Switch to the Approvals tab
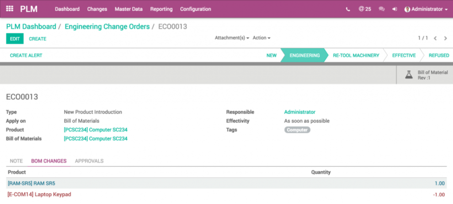The image size is (453, 204). click(x=89, y=161)
